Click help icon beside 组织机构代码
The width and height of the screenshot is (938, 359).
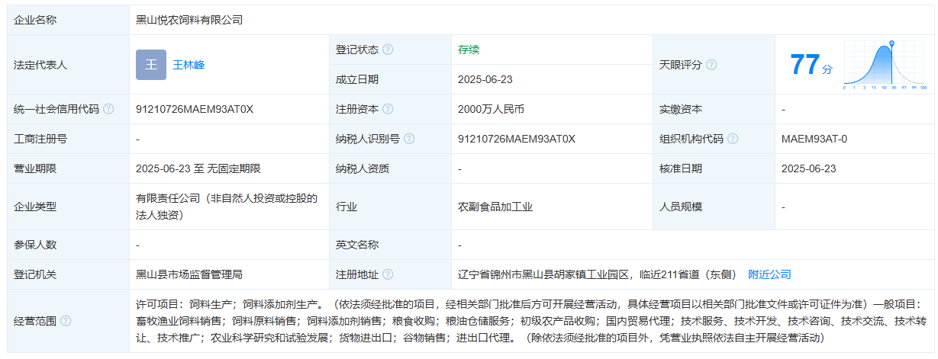pyautogui.click(x=733, y=139)
